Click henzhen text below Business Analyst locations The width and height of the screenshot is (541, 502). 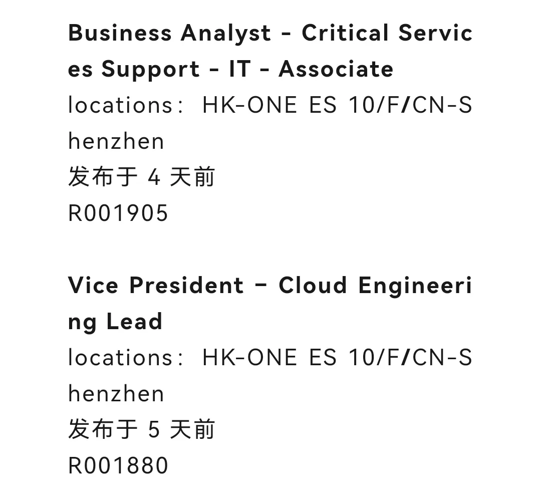click(x=116, y=141)
